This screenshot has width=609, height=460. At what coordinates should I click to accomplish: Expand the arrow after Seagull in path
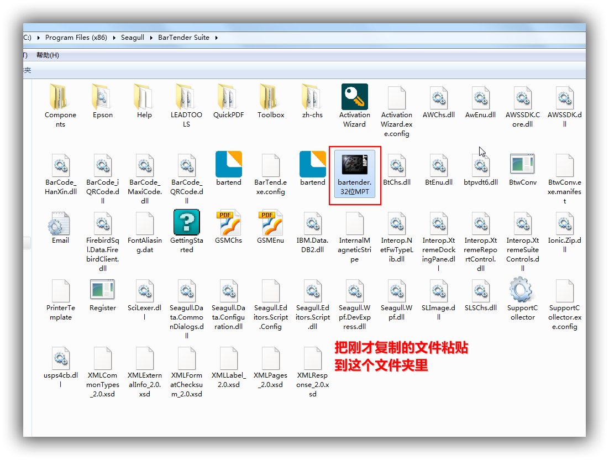click(151, 38)
